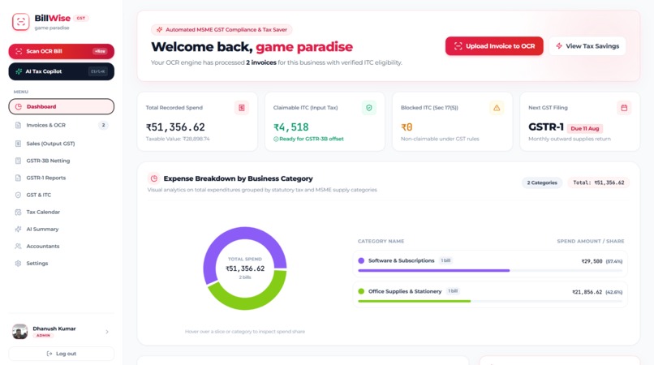The width and height of the screenshot is (654, 365).
Task: Select Dashboard in the menu
Action: (x=62, y=106)
